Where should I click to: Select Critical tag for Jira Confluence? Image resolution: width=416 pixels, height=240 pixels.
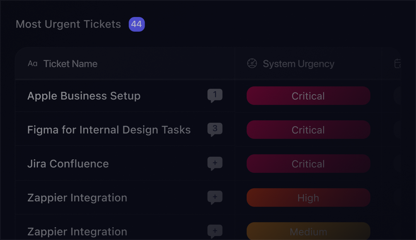tap(308, 164)
